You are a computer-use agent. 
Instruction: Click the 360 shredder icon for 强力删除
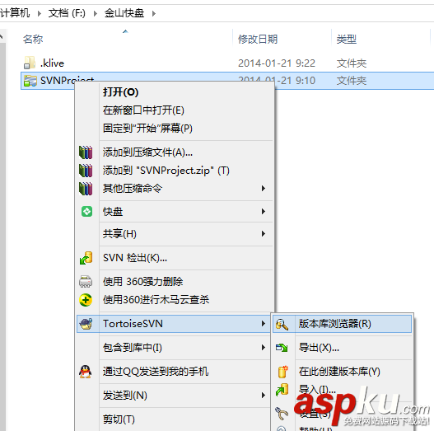86,281
